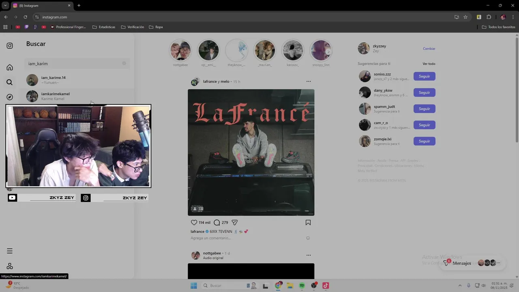Image resolution: width=519 pixels, height=292 pixels.
Task: Go back in Chrome navigation
Action: pyautogui.click(x=6, y=17)
